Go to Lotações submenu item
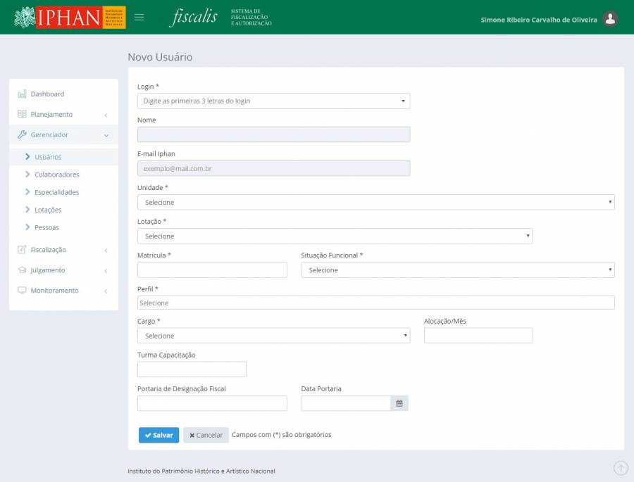This screenshot has width=634, height=482. coord(48,210)
